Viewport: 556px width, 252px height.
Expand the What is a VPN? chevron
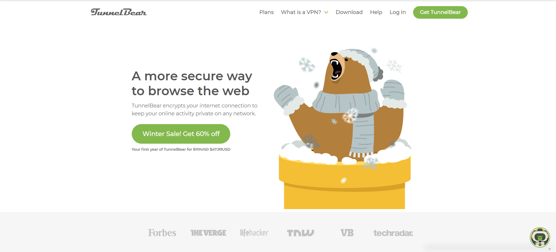[x=326, y=12]
